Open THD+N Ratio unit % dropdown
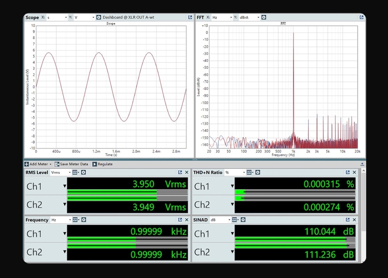This screenshot has height=278, width=388. coord(235,173)
